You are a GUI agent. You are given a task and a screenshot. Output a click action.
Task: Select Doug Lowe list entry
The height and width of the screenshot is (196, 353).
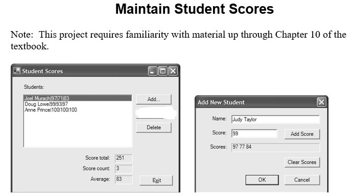coord(78,104)
